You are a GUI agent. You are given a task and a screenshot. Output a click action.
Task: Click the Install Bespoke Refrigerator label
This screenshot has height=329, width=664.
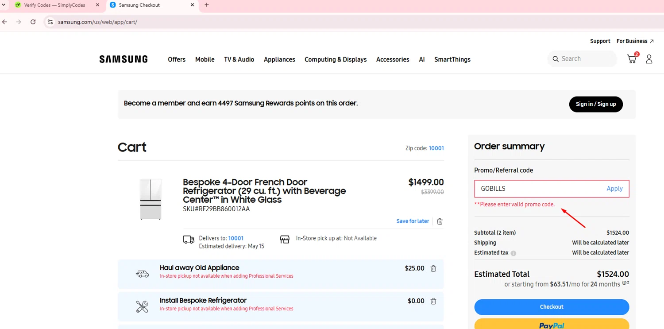(203, 301)
